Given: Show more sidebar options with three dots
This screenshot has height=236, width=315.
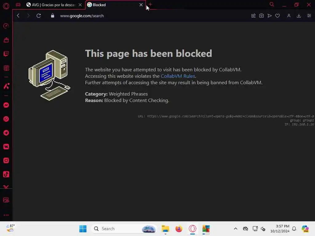Looking at the screenshot, I should [6, 215].
